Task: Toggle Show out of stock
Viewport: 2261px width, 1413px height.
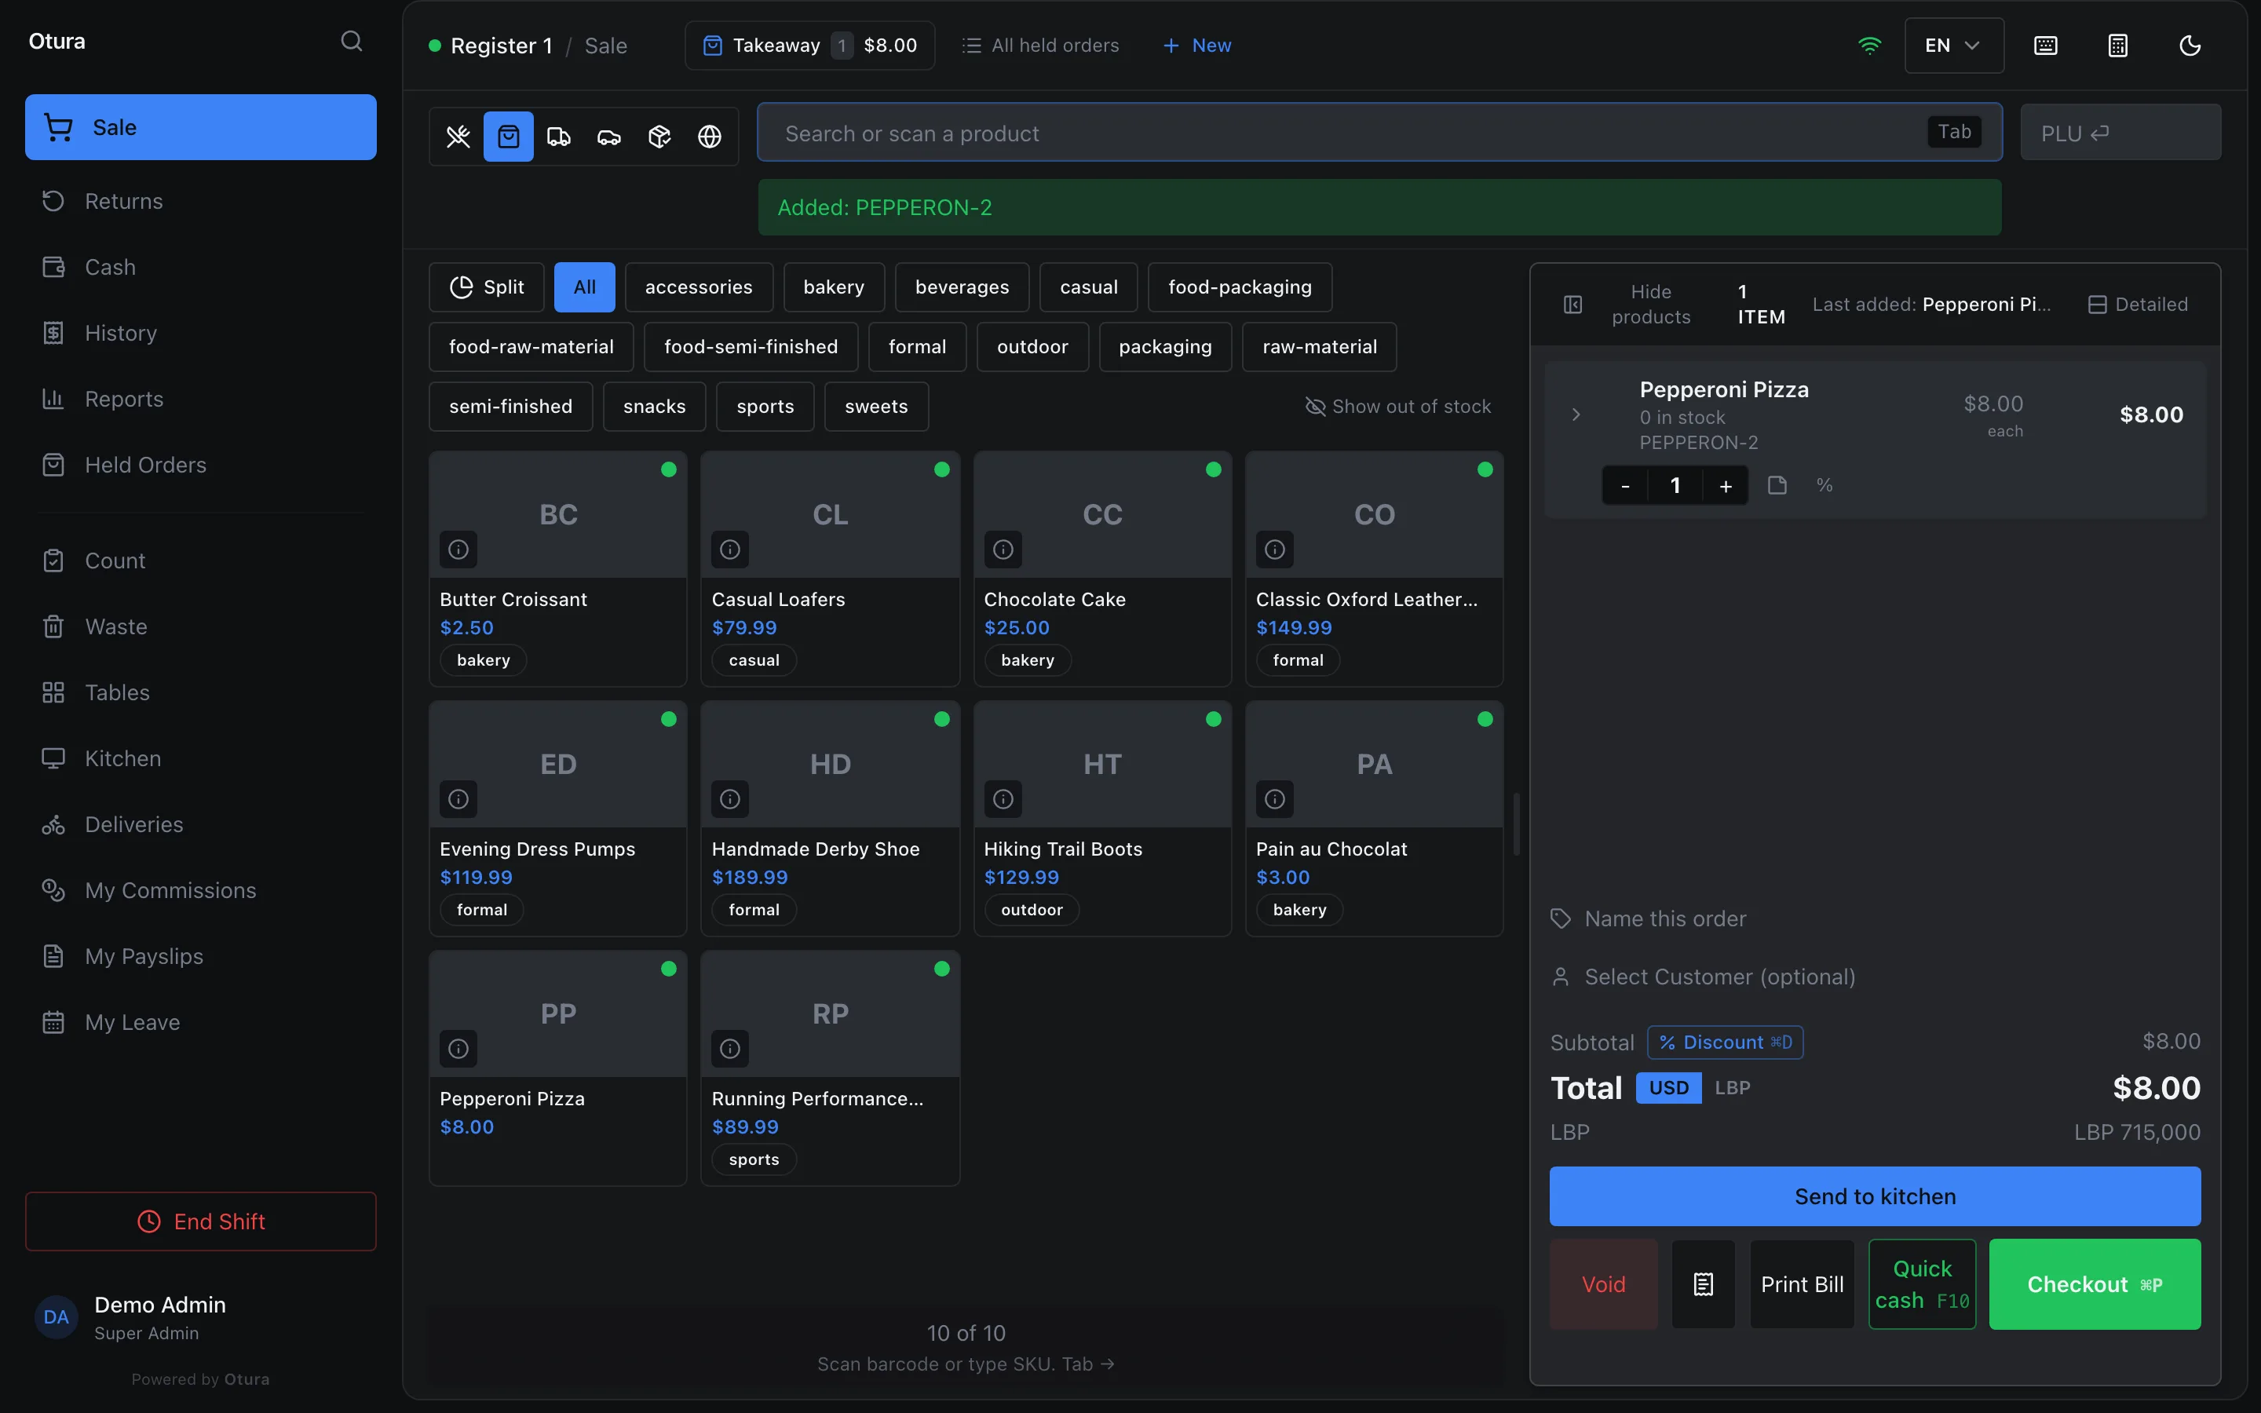Action: tap(1397, 407)
